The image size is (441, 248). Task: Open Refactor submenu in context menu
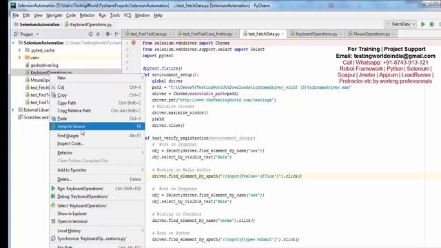point(97,153)
